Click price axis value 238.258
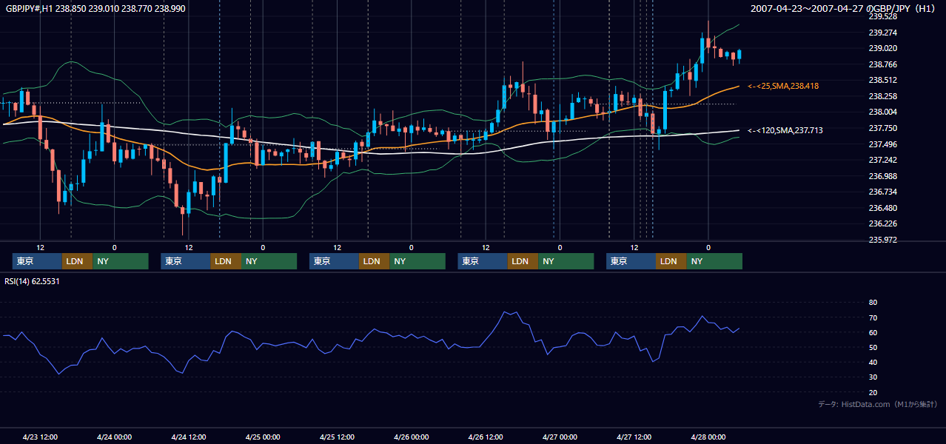 [883, 96]
